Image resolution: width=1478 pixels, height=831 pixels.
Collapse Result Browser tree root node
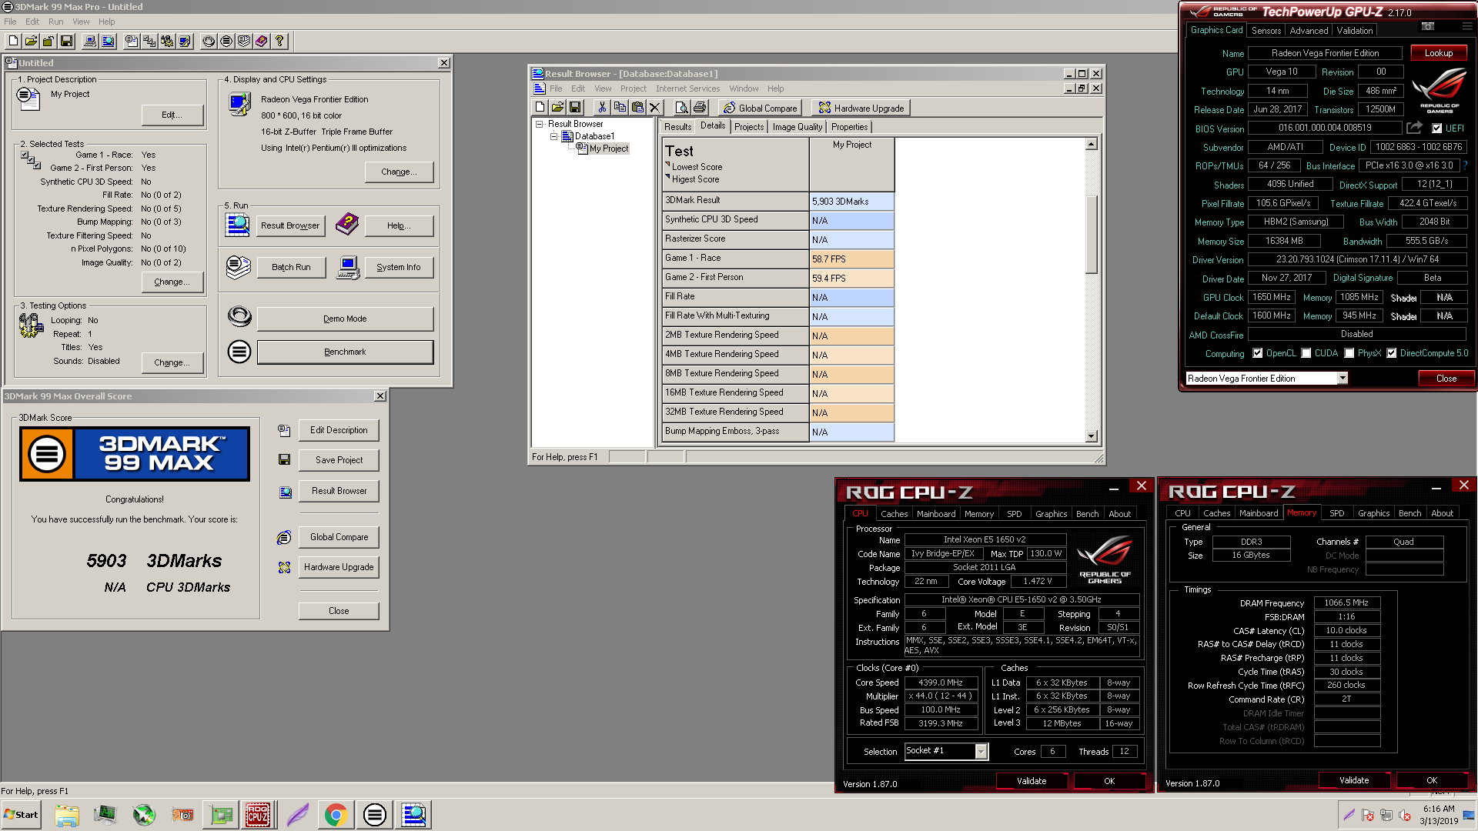click(x=540, y=124)
